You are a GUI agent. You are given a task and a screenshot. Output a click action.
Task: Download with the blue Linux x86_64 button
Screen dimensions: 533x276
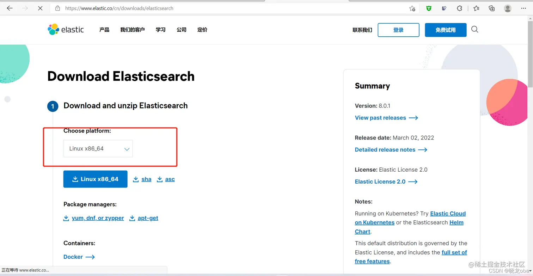click(95, 179)
